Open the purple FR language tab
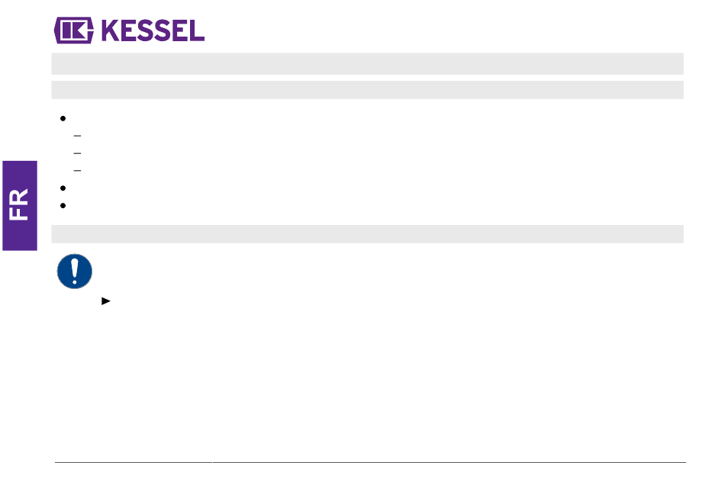Image resolution: width=725 pixels, height=501 pixels. [x=20, y=206]
